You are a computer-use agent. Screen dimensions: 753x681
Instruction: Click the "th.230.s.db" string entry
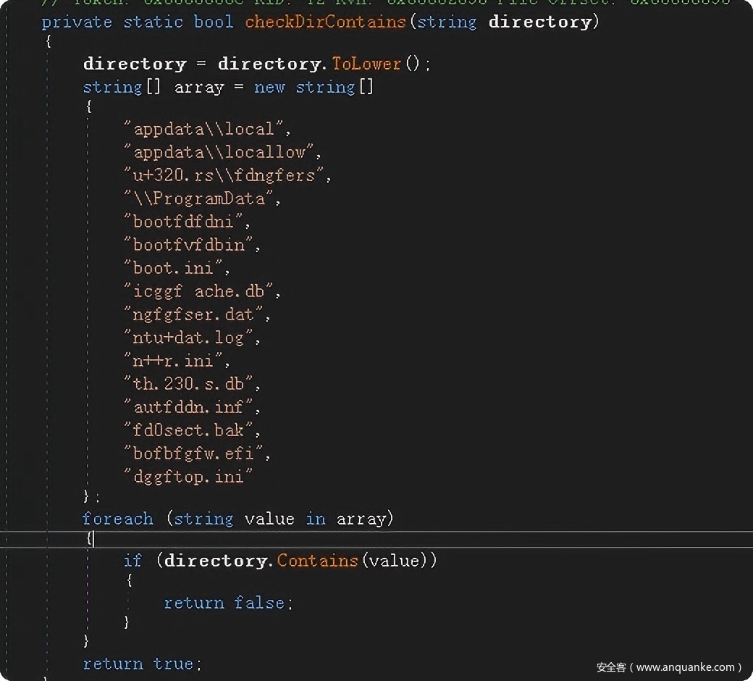(191, 384)
